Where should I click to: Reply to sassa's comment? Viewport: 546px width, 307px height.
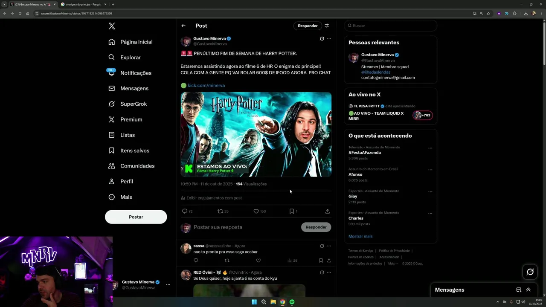point(196,261)
